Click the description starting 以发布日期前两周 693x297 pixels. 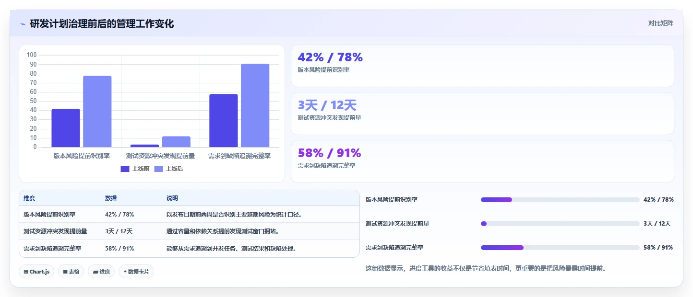point(234,215)
